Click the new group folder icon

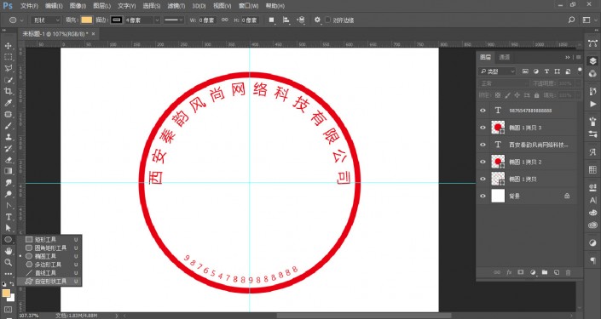(x=545, y=272)
